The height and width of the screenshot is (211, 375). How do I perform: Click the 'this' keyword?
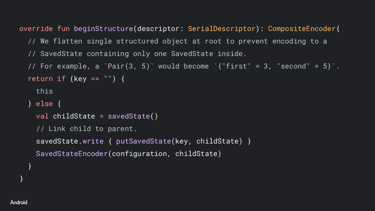[45, 91]
